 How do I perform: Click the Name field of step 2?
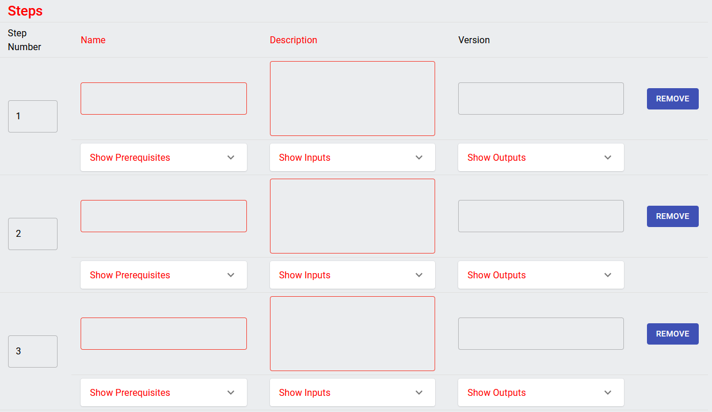[x=163, y=216]
